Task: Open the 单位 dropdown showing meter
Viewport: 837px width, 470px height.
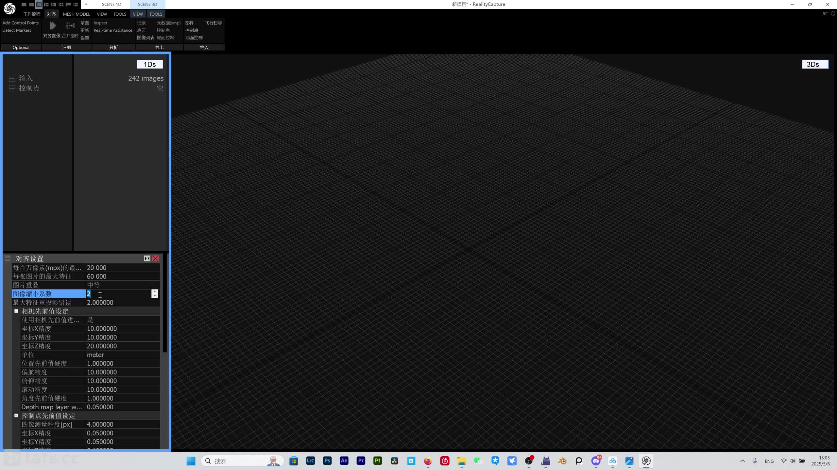Action: pyautogui.click(x=123, y=355)
